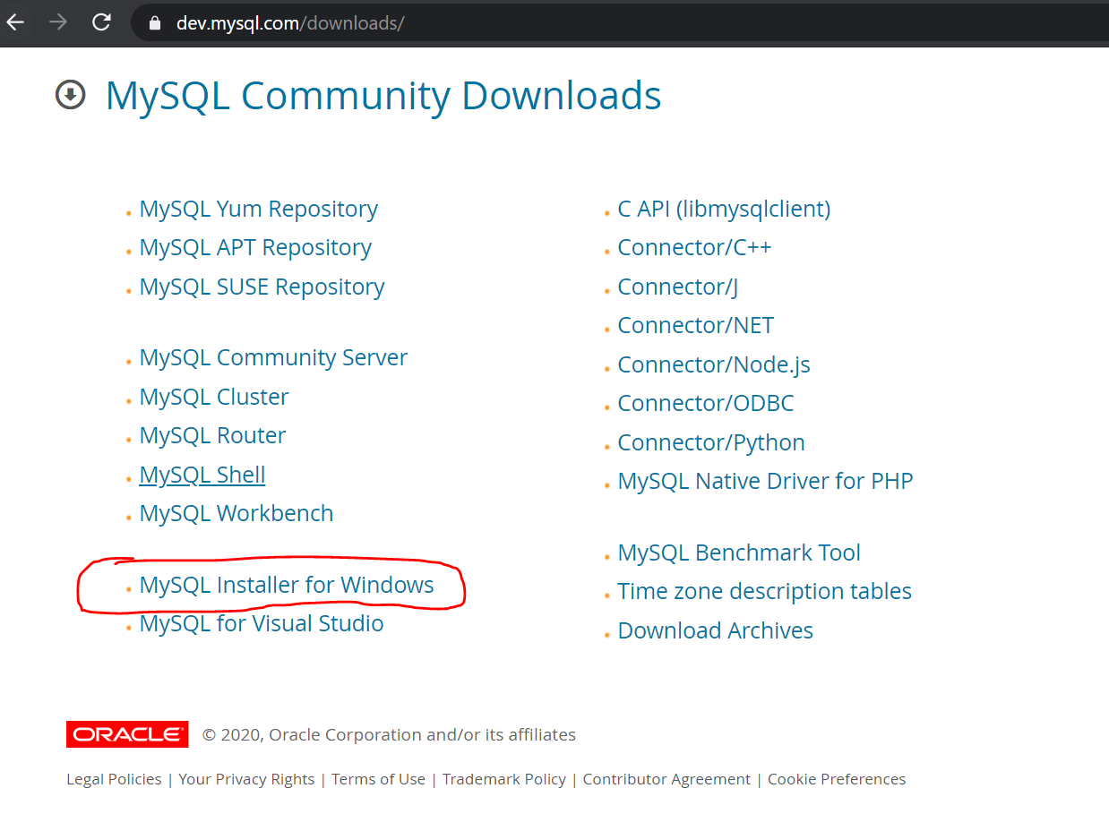Click the padlock site security icon
The width and height of the screenshot is (1109, 831).
(x=155, y=23)
